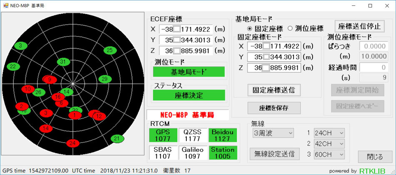Click the Z field in ECEF座標 group
Viewport: 396px width, 175px height.
[186, 51]
